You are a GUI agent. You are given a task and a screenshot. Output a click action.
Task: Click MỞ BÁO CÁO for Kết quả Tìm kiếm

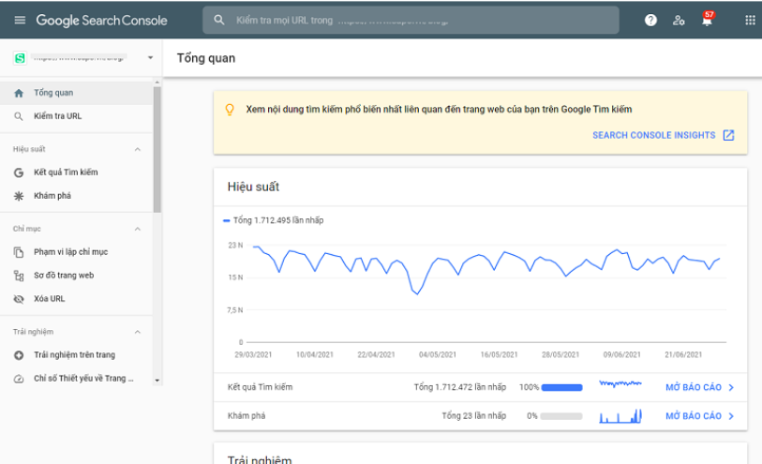pyautogui.click(x=694, y=387)
